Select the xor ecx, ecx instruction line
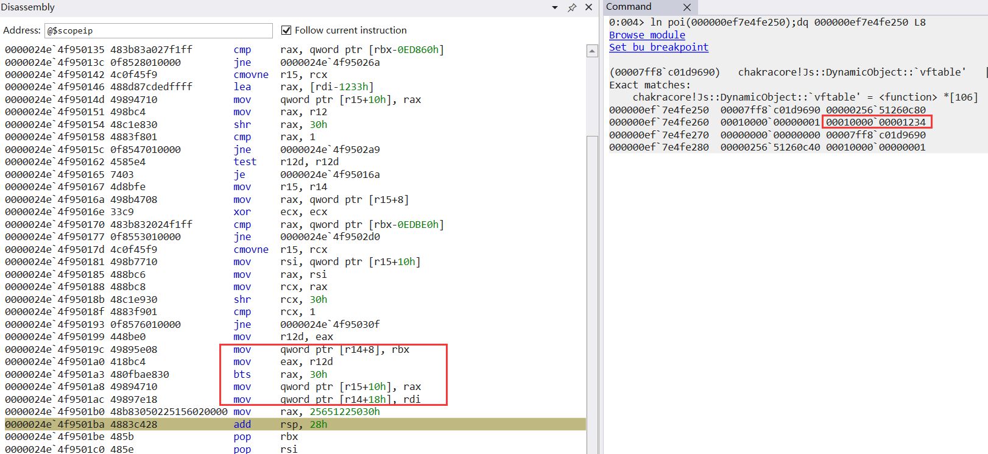 coord(280,212)
